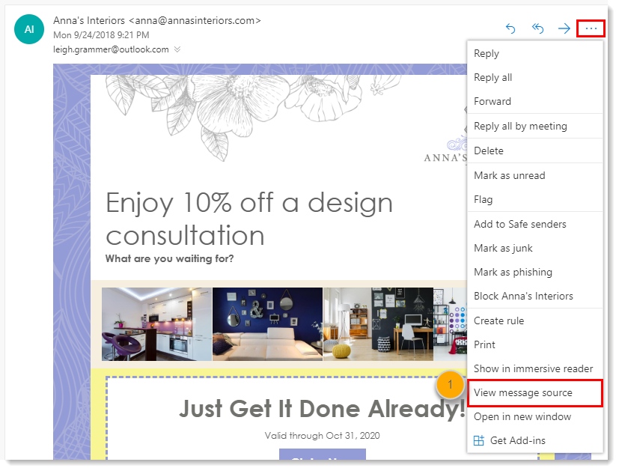The width and height of the screenshot is (619, 471).
Task: Choose Forward in the context menu
Action: [535, 102]
